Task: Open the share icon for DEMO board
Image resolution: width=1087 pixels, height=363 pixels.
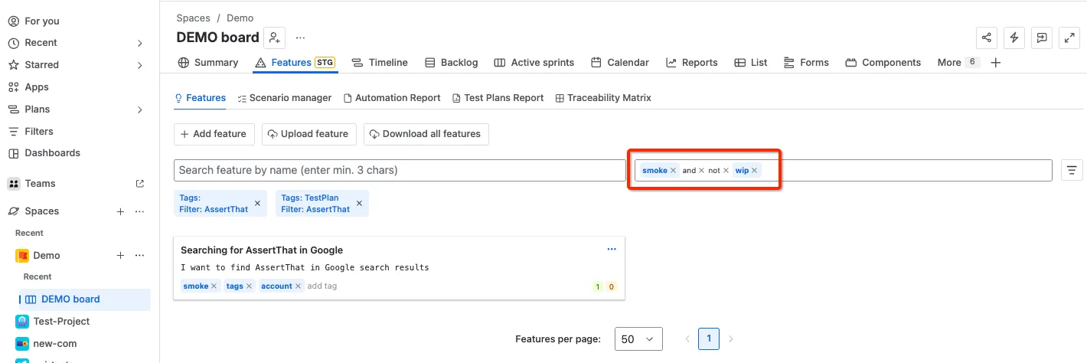Action: (x=987, y=38)
